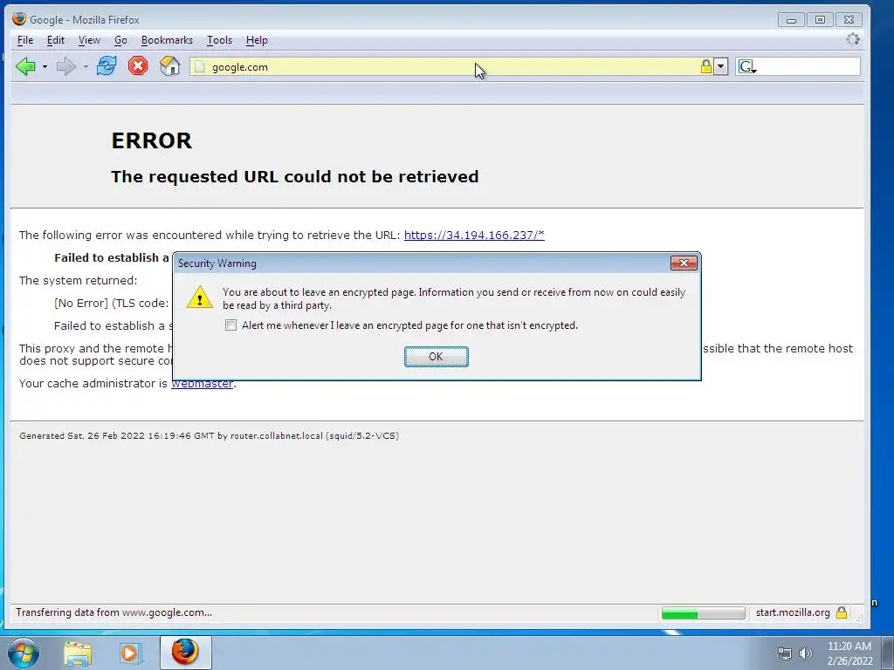The image size is (894, 670).
Task: Open the Back button history dropdown
Action: point(45,66)
